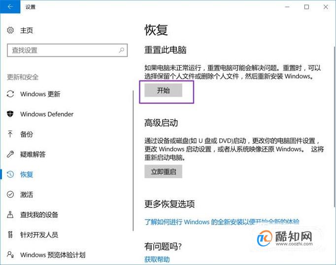Open Windows 更新 settings page

click(x=40, y=94)
